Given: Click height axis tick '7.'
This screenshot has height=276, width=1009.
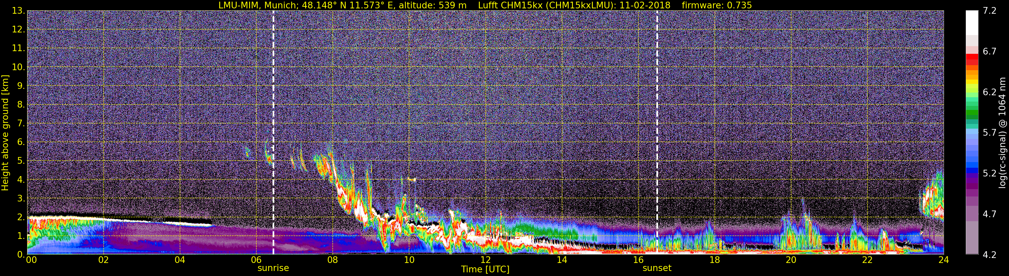Looking at the screenshot, I should (x=21, y=123).
